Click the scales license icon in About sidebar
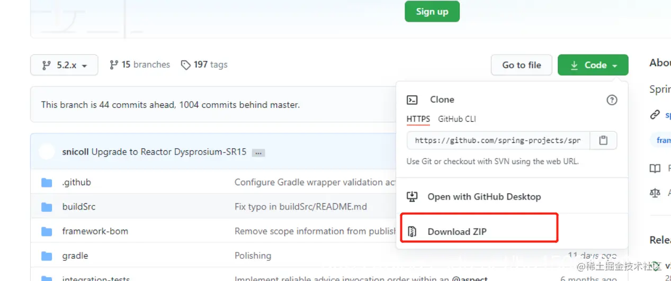This screenshot has height=281, width=671. point(655,193)
